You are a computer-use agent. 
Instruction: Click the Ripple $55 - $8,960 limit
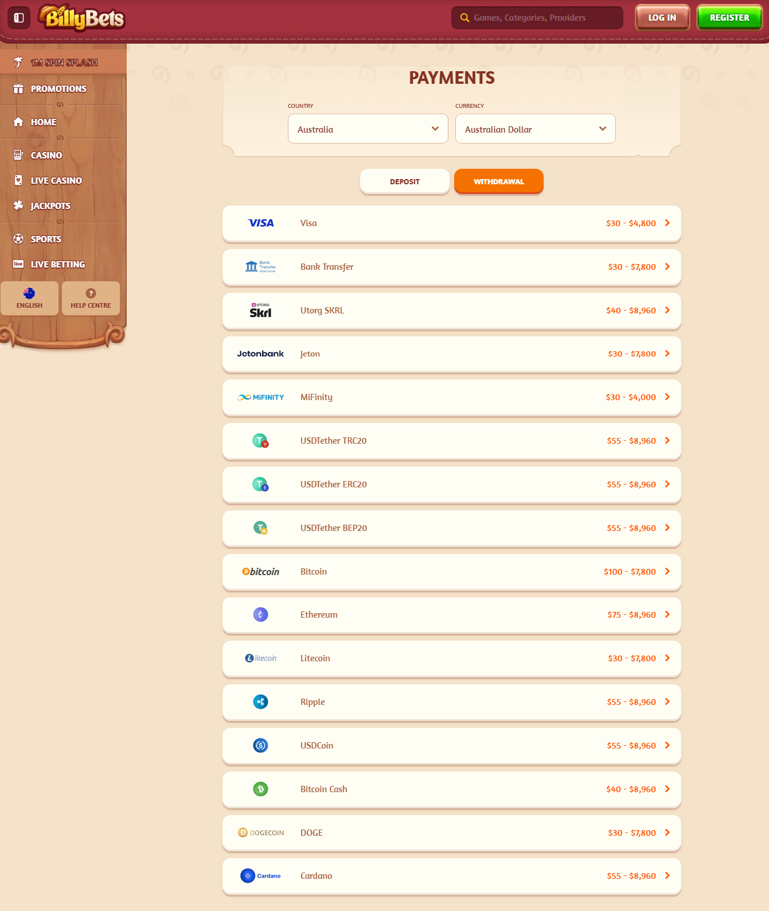(x=631, y=702)
